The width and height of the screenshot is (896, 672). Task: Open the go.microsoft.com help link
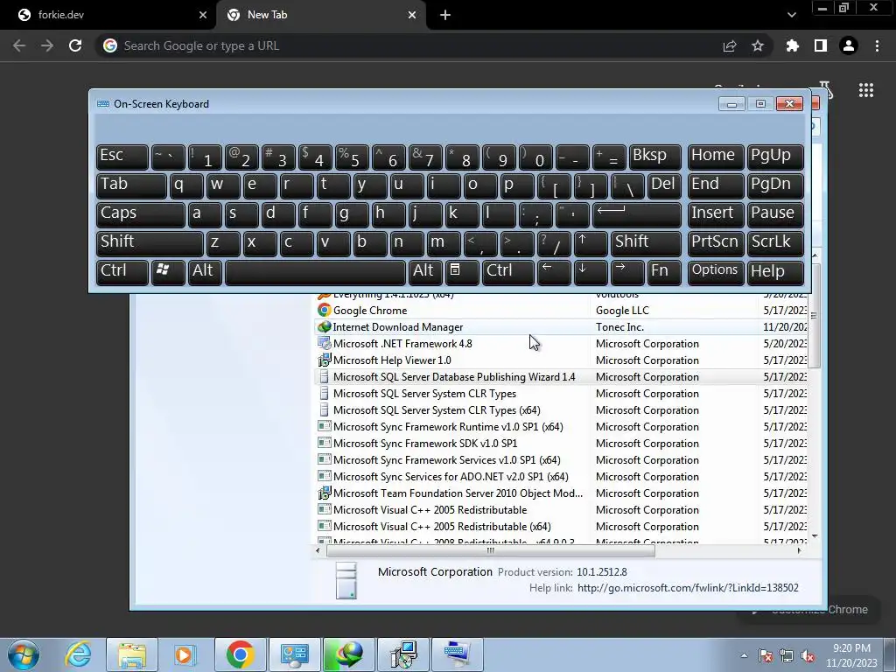[x=688, y=587]
